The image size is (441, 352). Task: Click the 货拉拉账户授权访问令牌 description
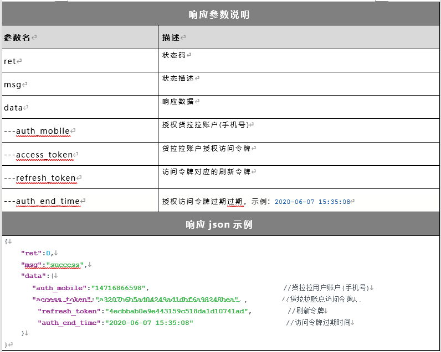tap(206, 149)
